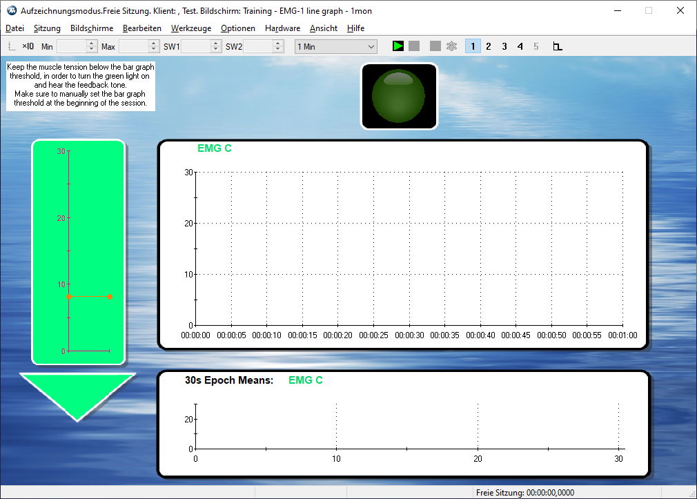Decrease the Min value with down arrow
This screenshot has width=697, height=499.
(92, 50)
